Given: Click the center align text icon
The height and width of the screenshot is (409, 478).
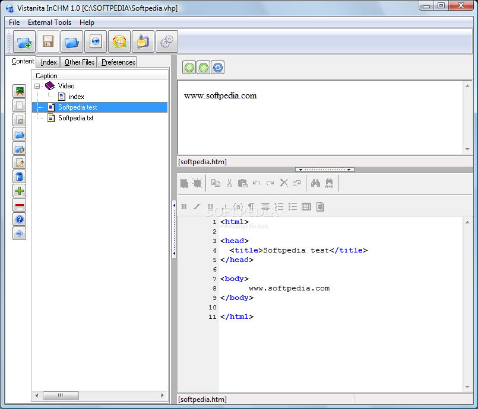Looking at the screenshot, I should coord(265,207).
